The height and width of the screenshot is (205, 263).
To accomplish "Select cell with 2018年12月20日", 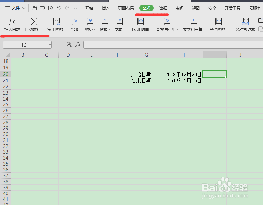I will tap(183, 74).
